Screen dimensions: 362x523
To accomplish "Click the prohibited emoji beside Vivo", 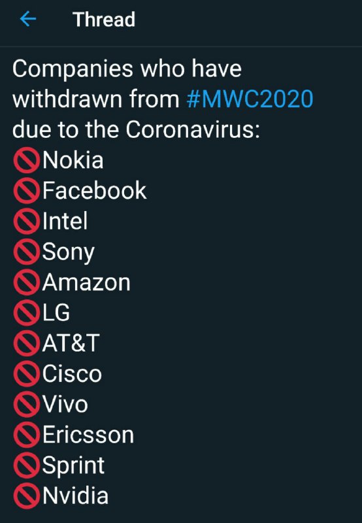I will 27,405.
